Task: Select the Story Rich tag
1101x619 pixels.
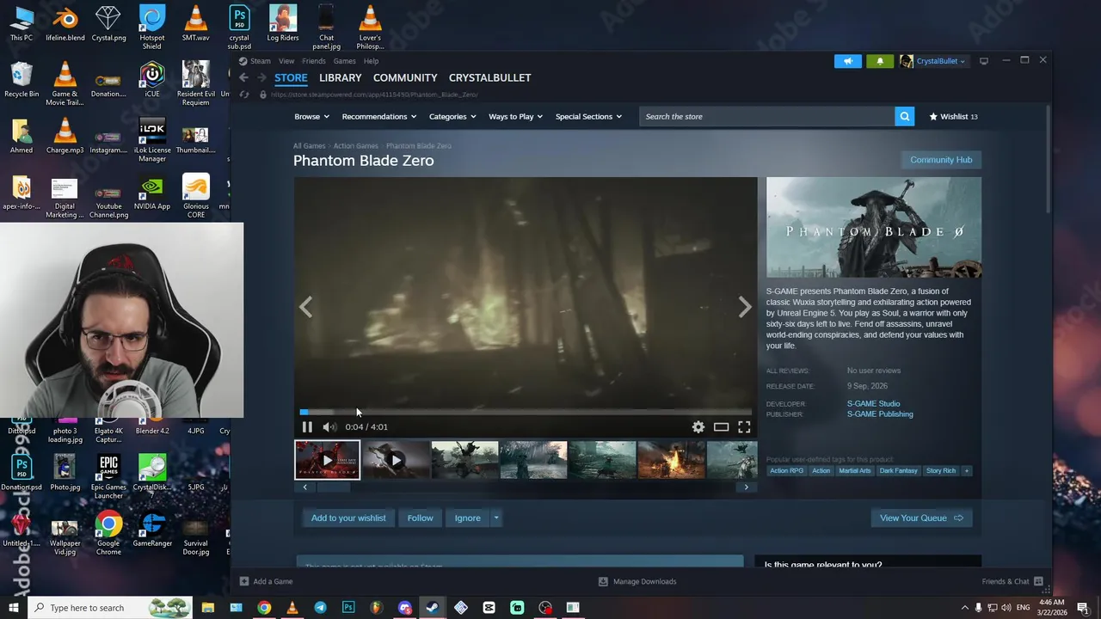Action: point(941,470)
